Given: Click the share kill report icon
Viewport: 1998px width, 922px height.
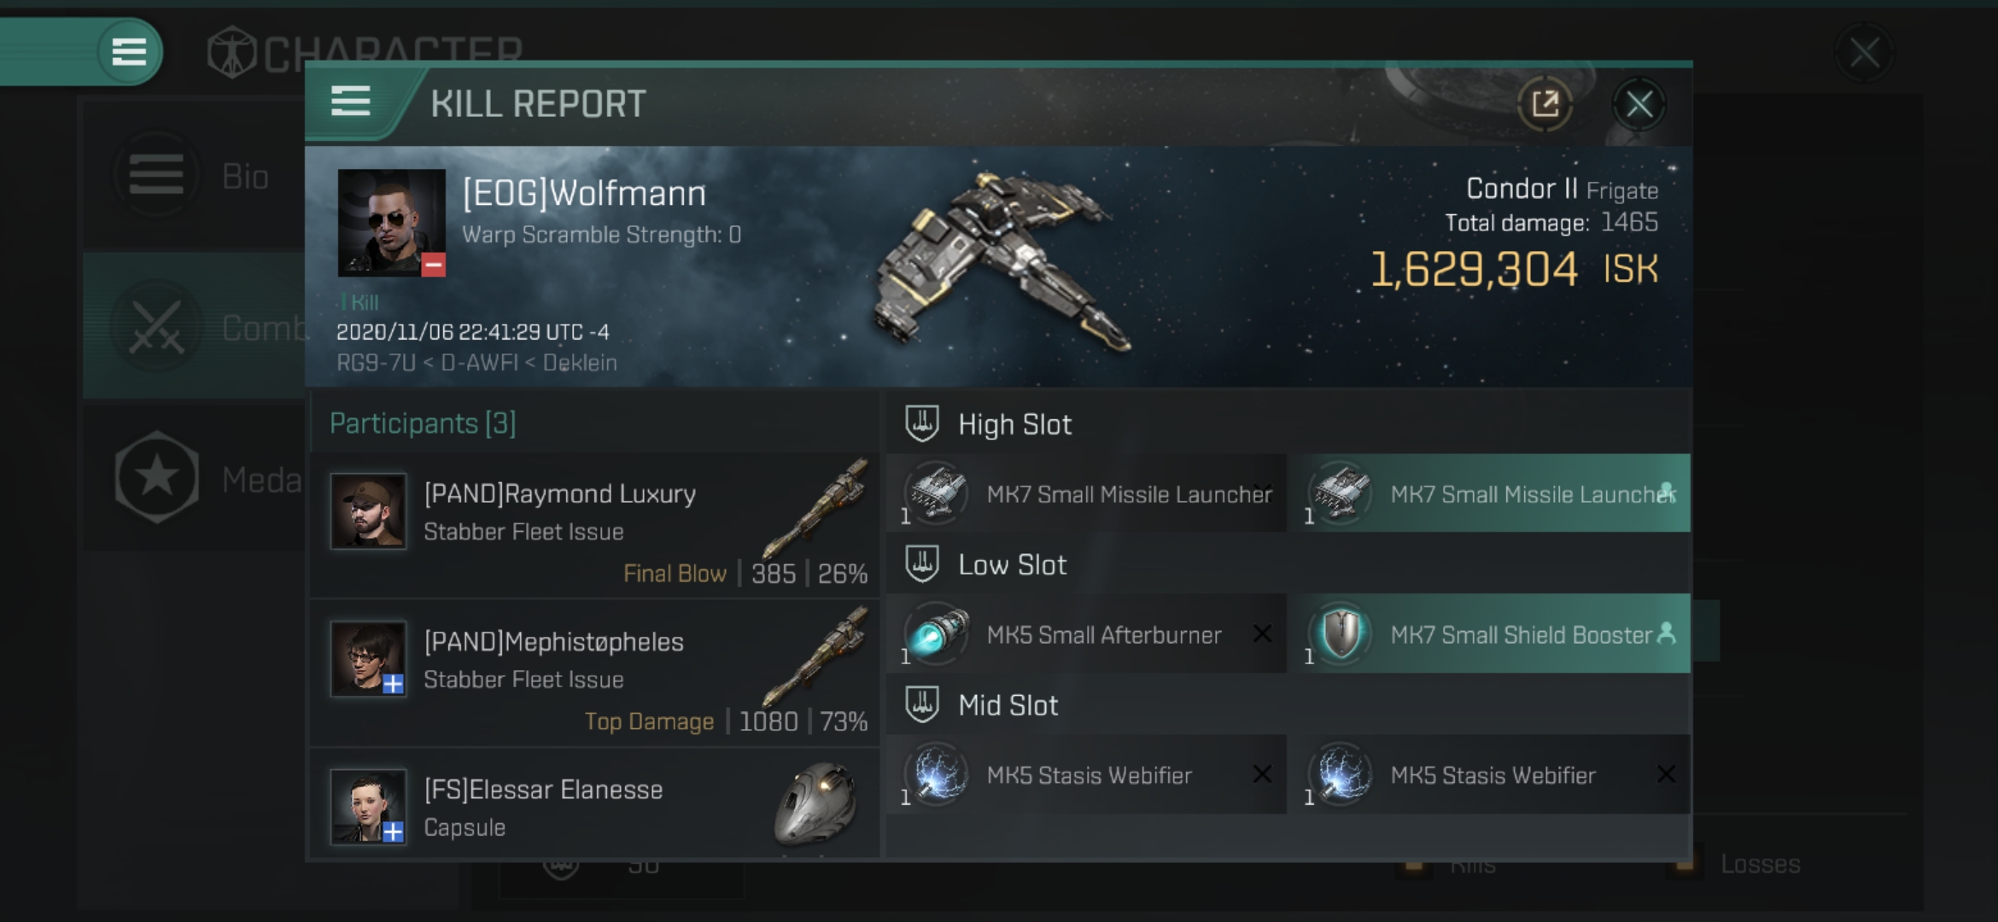Looking at the screenshot, I should tap(1545, 104).
